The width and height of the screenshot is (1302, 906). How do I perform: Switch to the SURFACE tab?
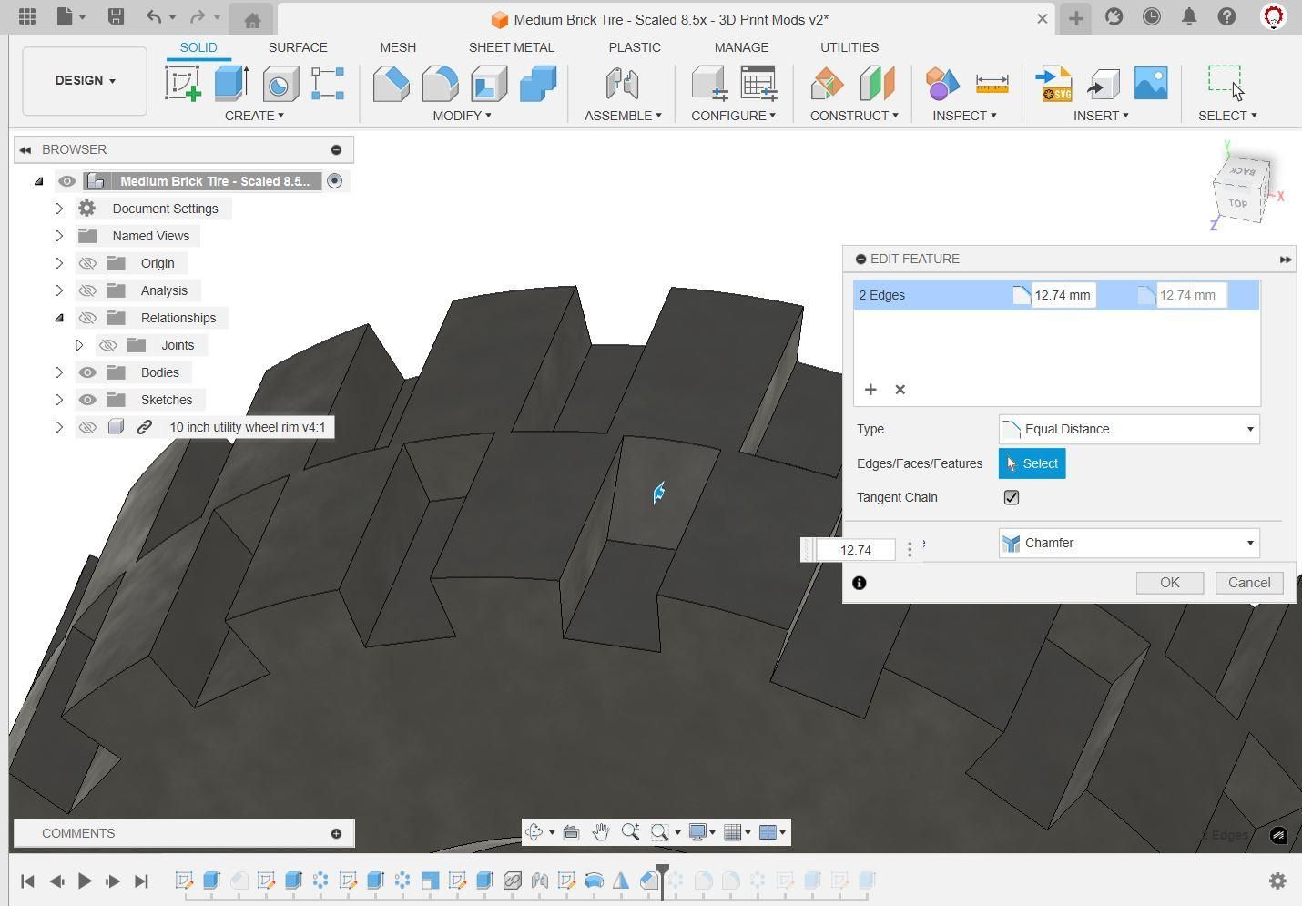pos(298,47)
